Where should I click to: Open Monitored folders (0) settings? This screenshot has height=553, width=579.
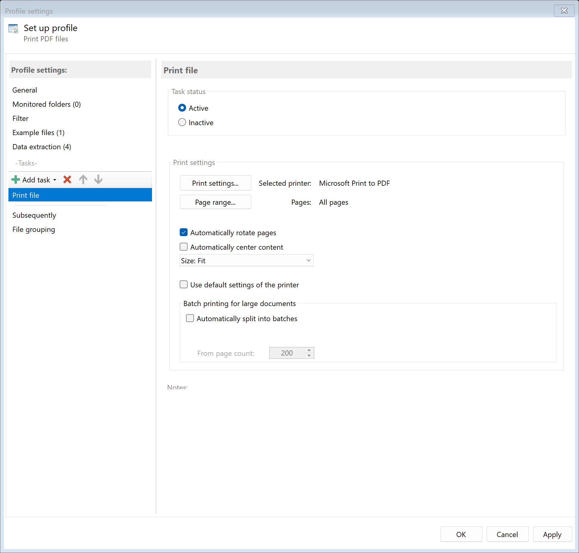click(46, 104)
